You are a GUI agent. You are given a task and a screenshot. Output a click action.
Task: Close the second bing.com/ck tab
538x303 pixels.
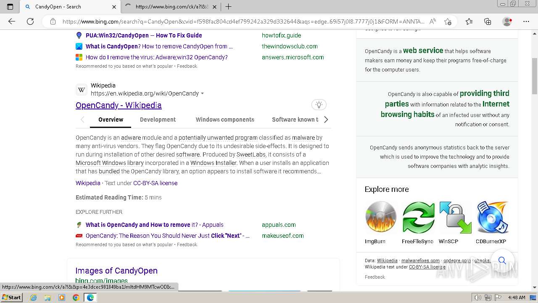pyautogui.click(x=214, y=7)
